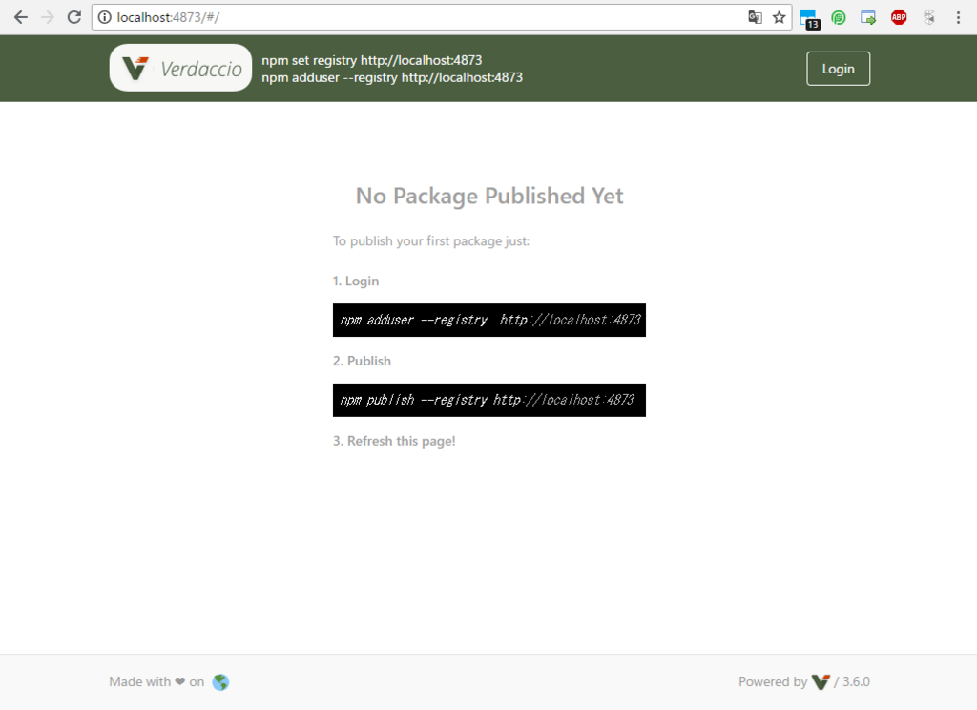This screenshot has width=977, height=710.
Task: Open the translate page icon
Action: click(x=756, y=17)
